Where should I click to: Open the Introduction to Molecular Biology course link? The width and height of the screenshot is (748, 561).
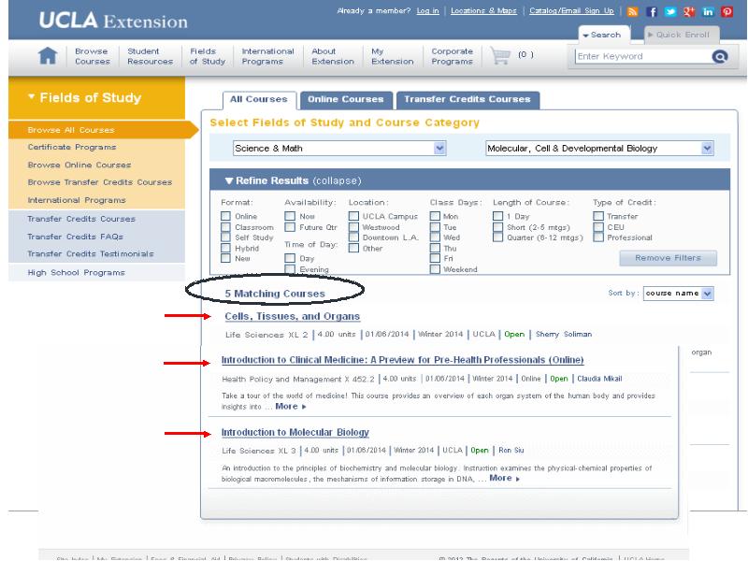pos(295,433)
